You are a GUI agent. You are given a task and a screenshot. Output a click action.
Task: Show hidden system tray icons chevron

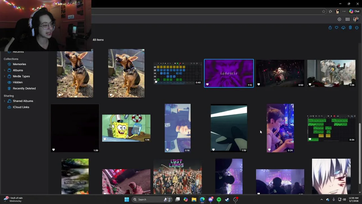(322, 199)
